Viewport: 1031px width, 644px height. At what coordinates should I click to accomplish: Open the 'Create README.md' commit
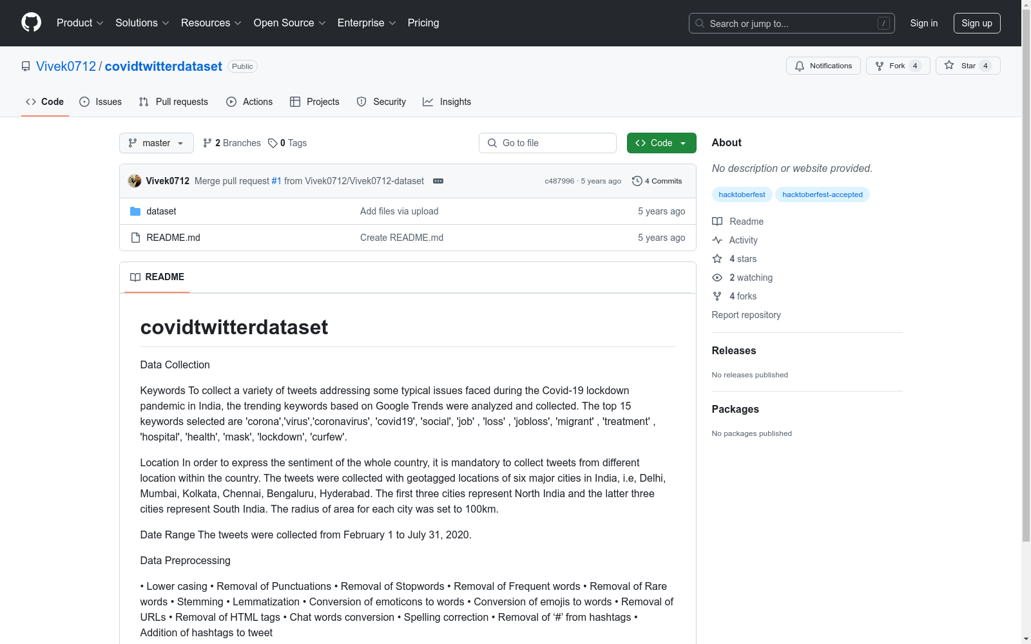click(x=401, y=238)
